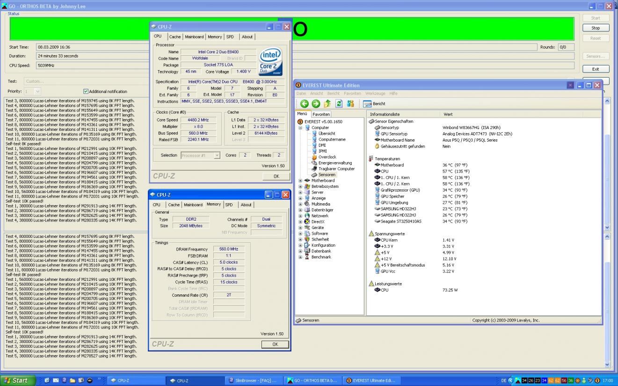The height and width of the screenshot is (386, 618).
Task: Click the Exit button in ORTHOS
Action: (x=596, y=69)
